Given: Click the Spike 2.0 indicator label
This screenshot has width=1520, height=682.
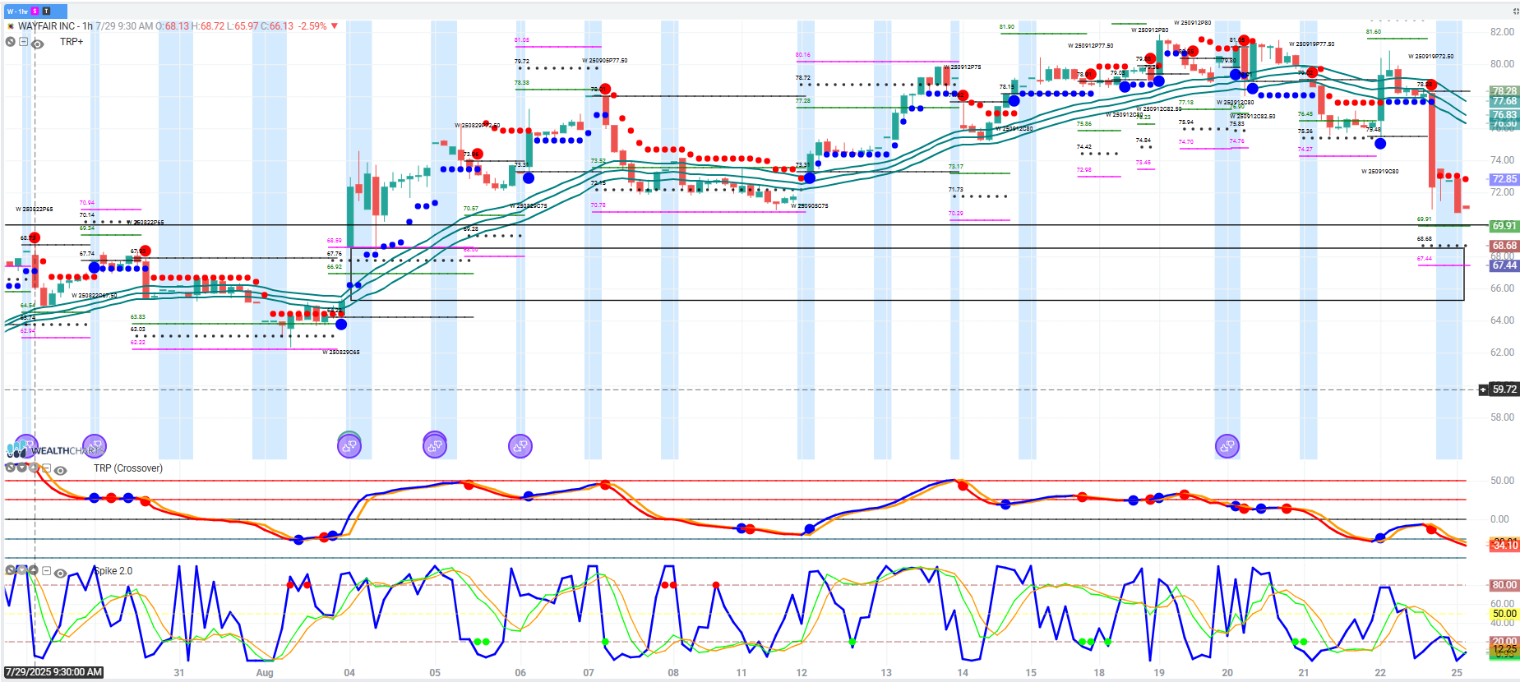Looking at the screenshot, I should (x=113, y=571).
